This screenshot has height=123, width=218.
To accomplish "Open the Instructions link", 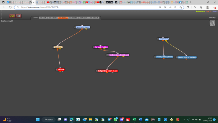I will 200,11.
